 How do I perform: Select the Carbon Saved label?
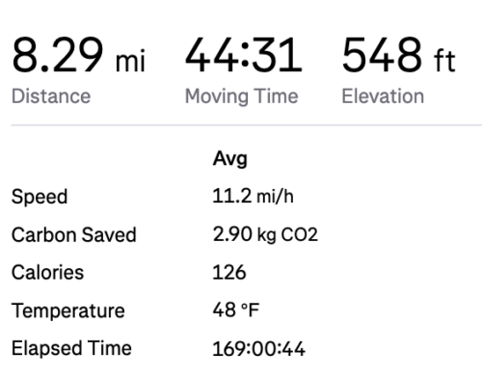pyautogui.click(x=74, y=234)
